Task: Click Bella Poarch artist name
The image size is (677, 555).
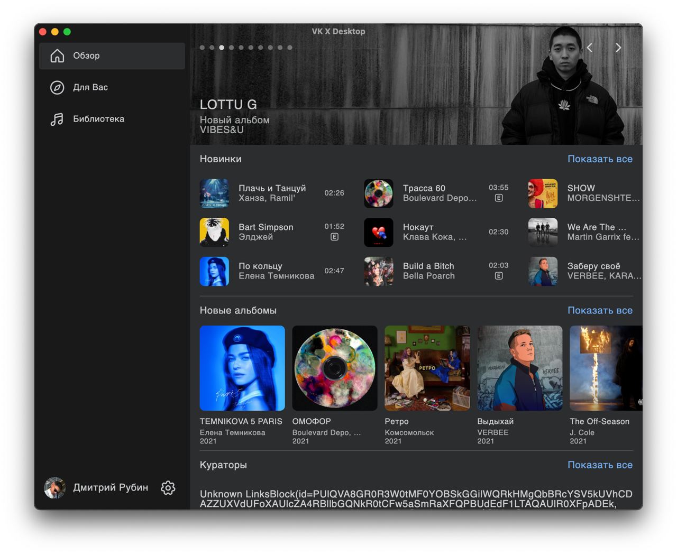Action: [429, 276]
